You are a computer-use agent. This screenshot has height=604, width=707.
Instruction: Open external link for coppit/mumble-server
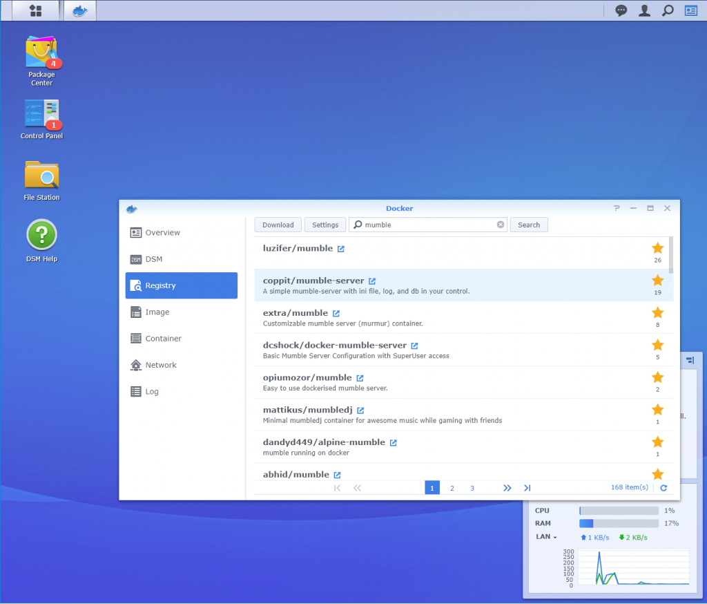coord(373,281)
